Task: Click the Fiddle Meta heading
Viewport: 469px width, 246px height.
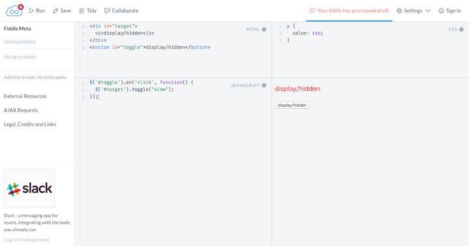Action: point(18,29)
